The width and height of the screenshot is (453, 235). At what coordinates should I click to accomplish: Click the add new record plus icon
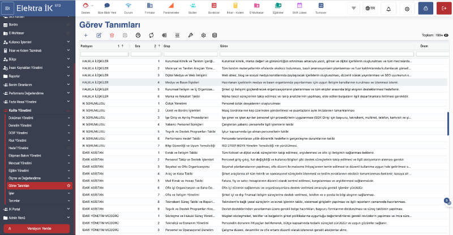tap(86, 35)
